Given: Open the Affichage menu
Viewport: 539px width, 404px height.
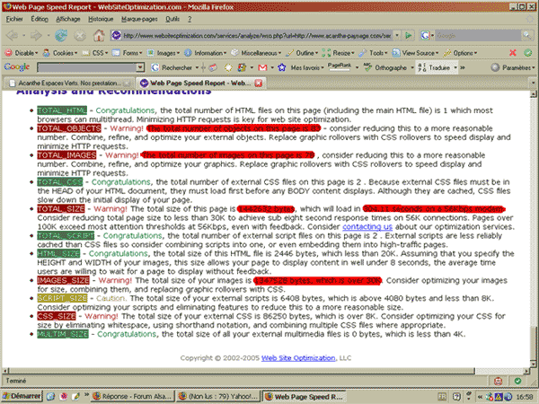Looking at the screenshot, I should [x=68, y=19].
